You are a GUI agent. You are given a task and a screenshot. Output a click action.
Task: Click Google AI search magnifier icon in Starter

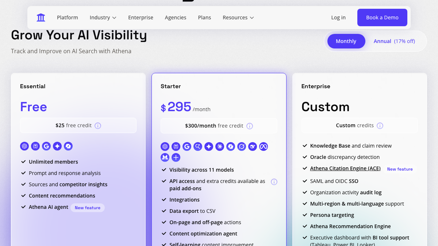198,147
